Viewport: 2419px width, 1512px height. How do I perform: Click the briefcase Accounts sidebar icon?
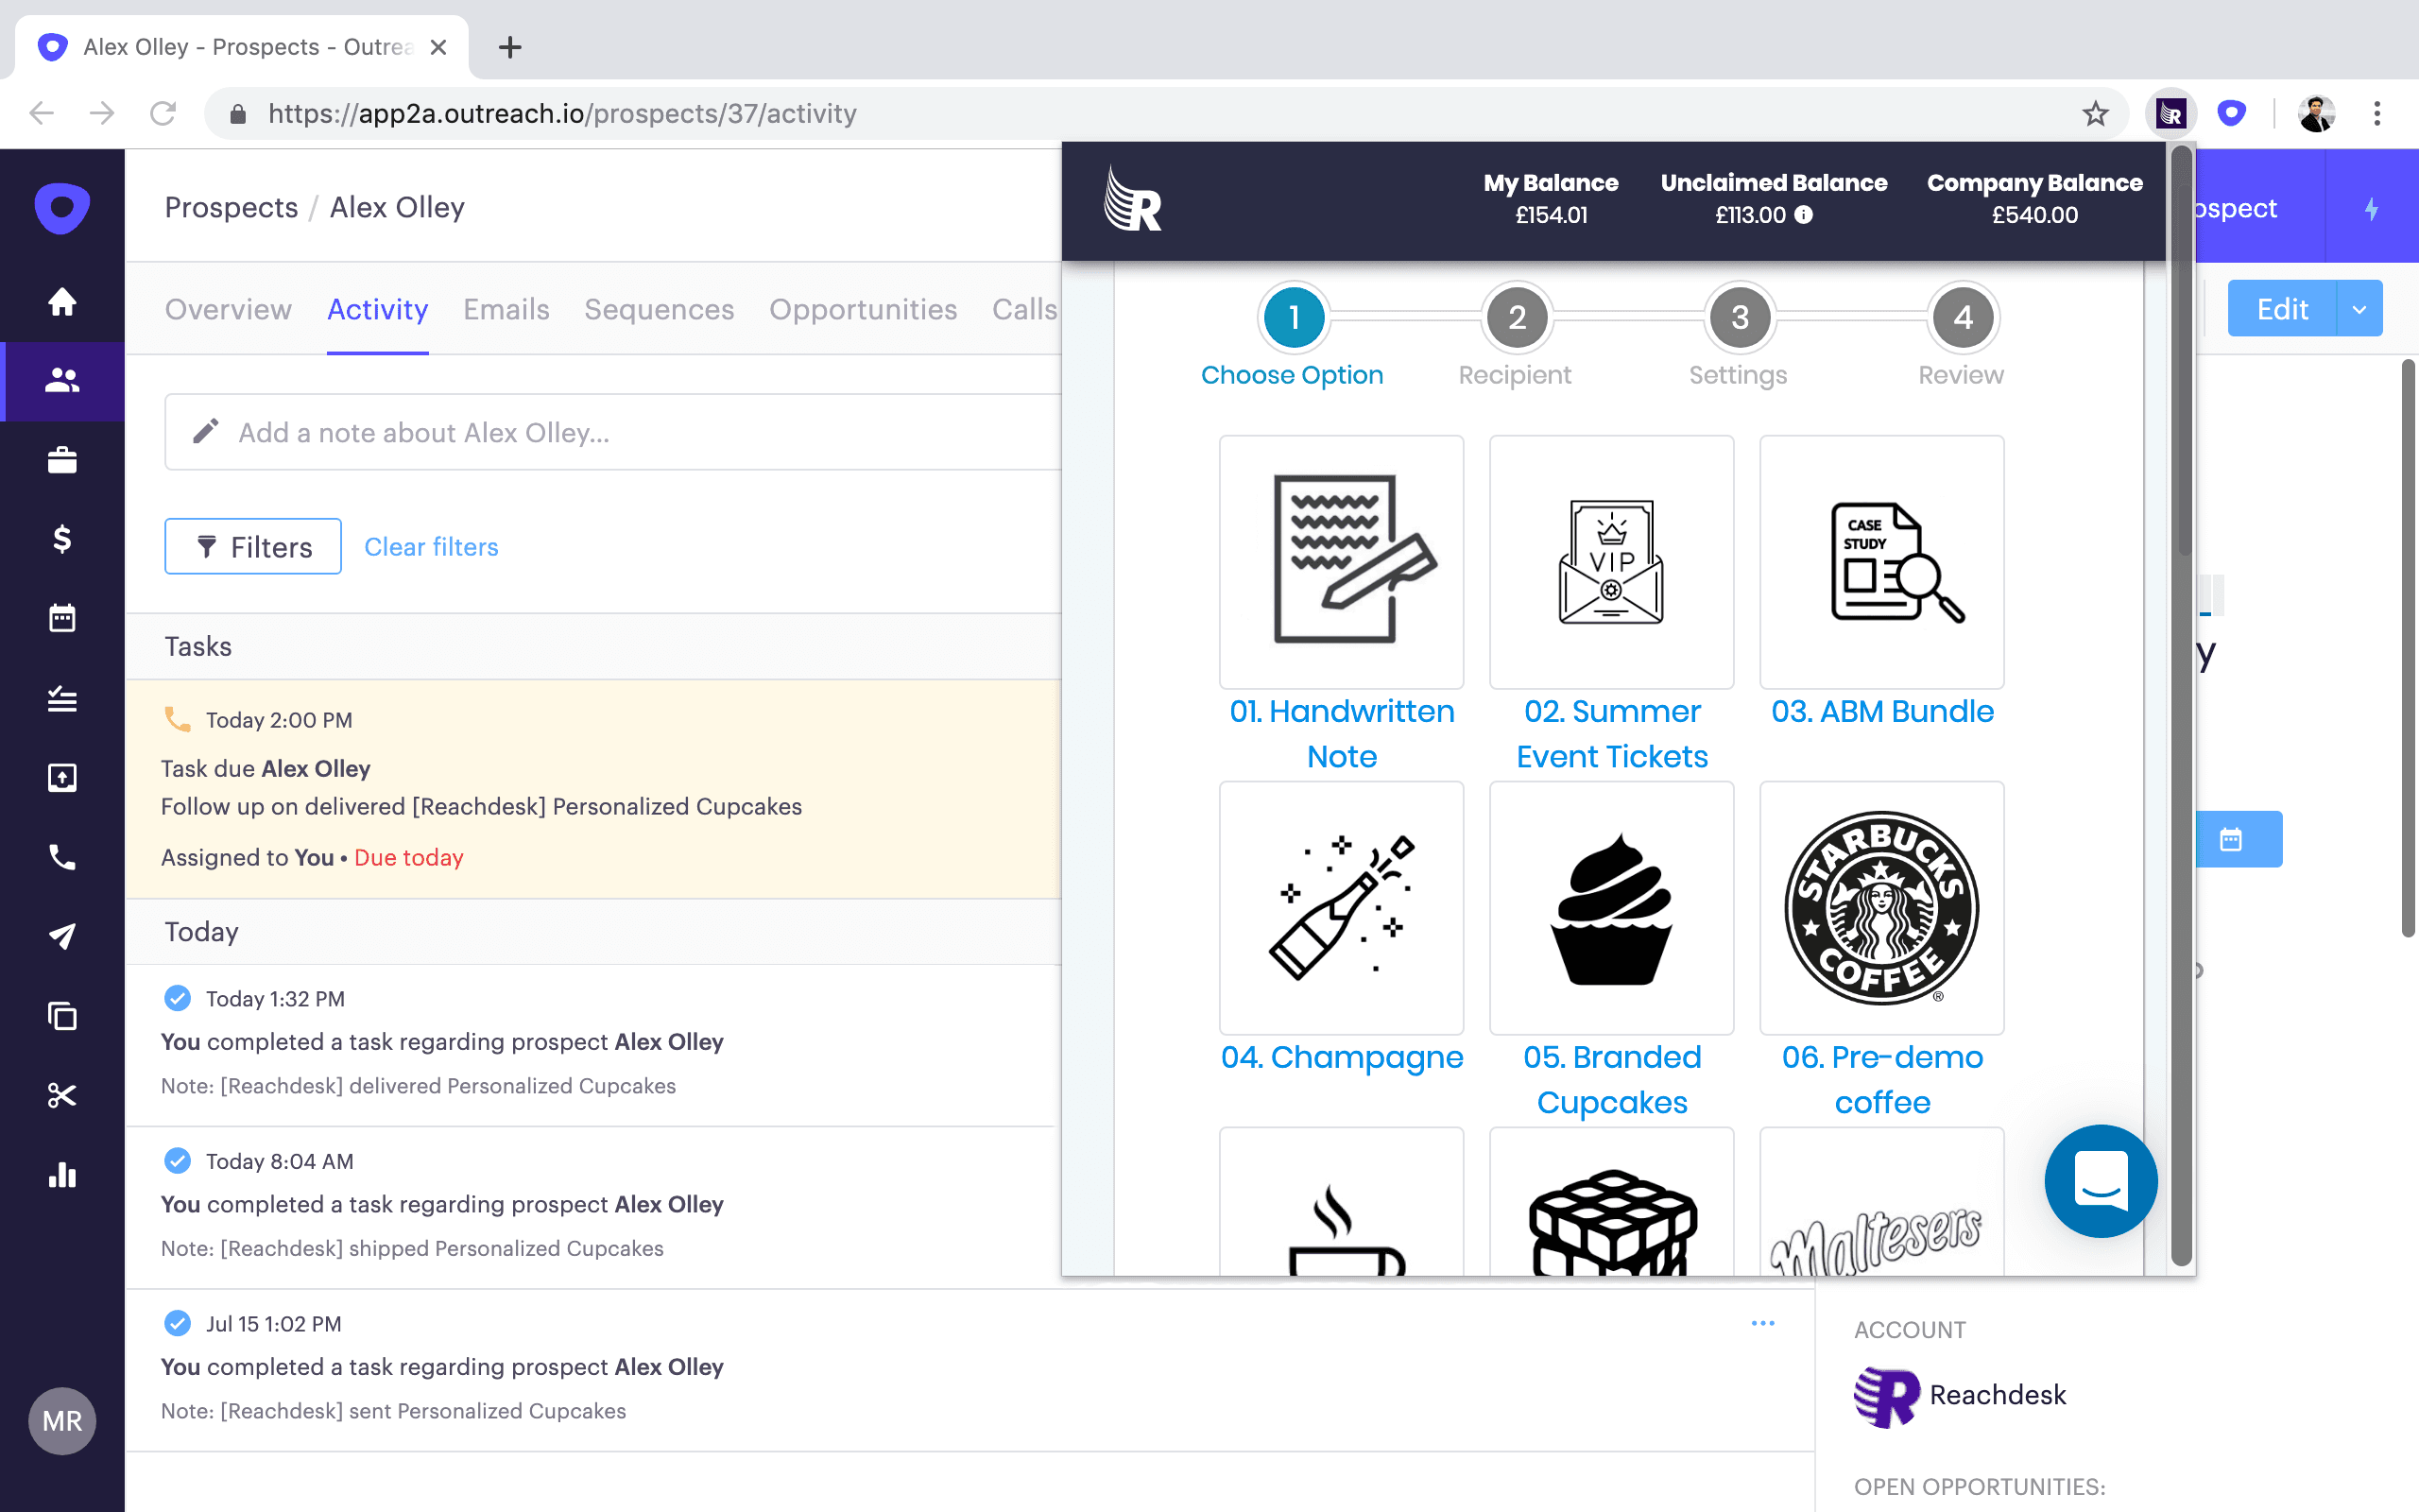62,460
